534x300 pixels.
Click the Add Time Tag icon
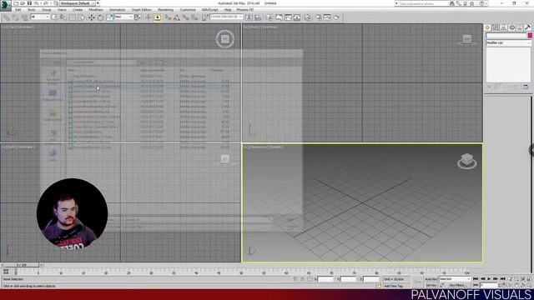tap(379, 286)
